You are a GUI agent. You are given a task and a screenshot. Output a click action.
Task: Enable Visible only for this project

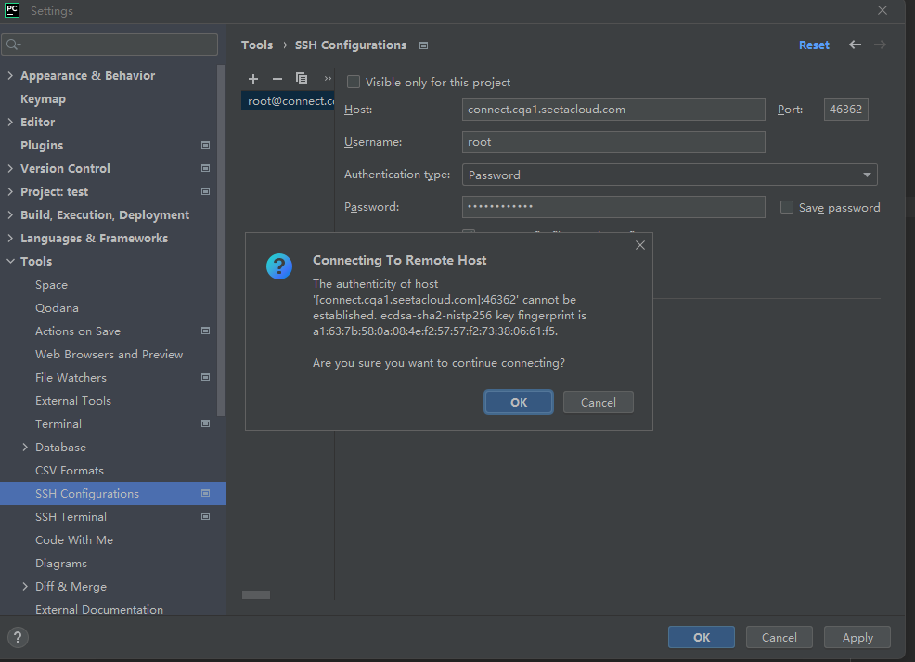354,83
